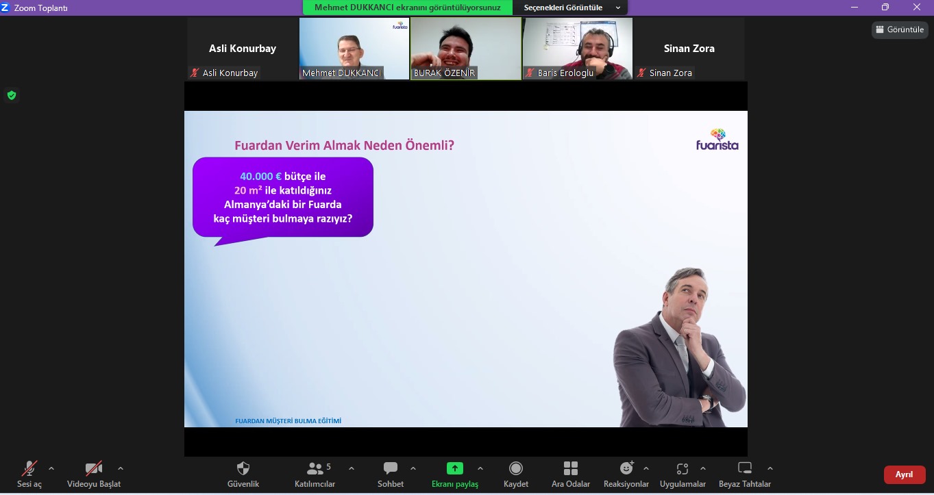This screenshot has height=495, width=934.
Task: Click footer text 'FUARDAN MÜŞTERİ BULMA EĞİTİMİ'
Action: click(288, 421)
